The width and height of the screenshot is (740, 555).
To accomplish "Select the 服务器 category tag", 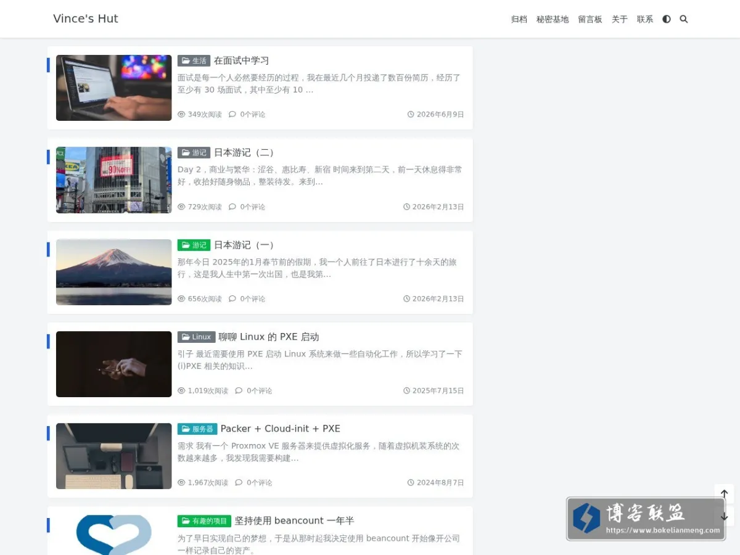I will pyautogui.click(x=197, y=429).
